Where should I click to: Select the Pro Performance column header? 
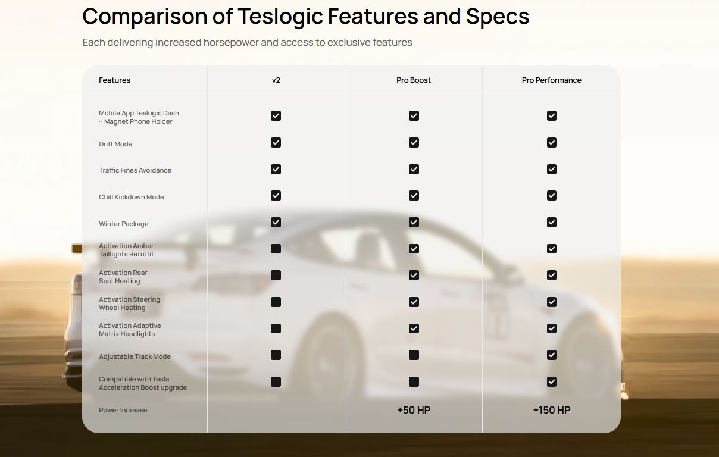[552, 80]
